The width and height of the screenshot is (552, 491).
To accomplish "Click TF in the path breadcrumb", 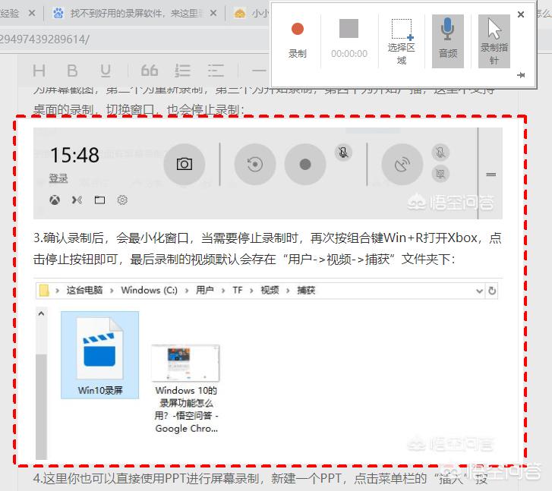I will tap(237, 291).
